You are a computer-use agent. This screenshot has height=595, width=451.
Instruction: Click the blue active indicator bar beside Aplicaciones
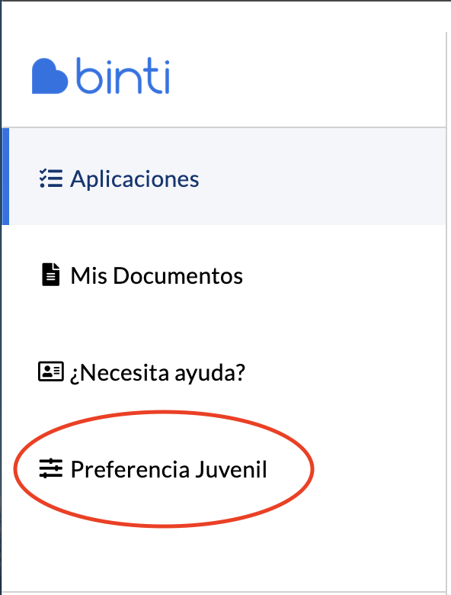(x=5, y=176)
